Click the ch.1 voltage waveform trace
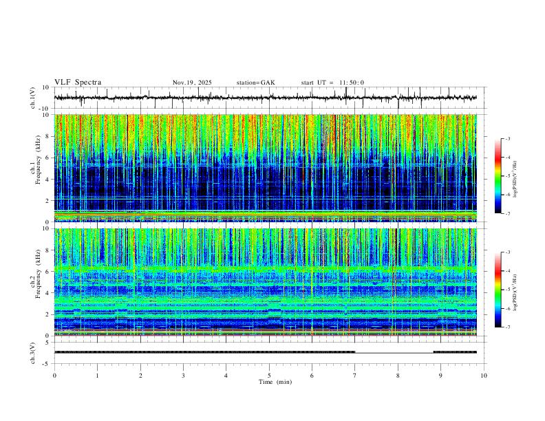545x421 pixels. 265,98
